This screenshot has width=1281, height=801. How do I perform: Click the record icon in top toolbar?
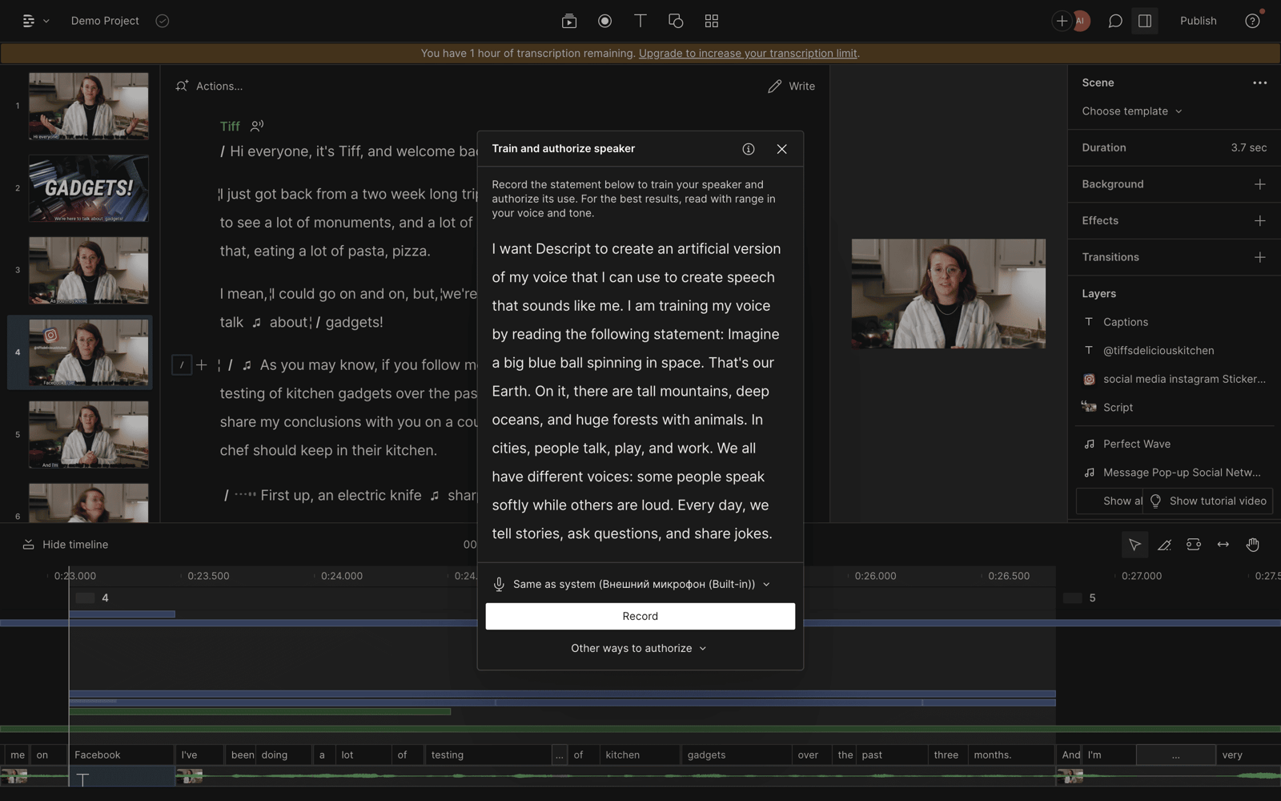[604, 22]
